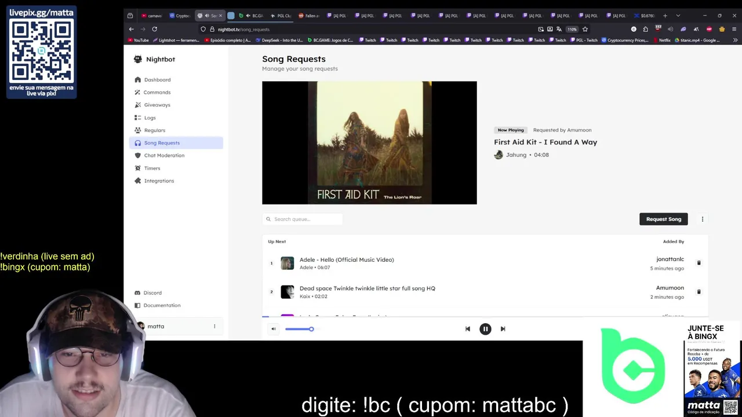Select Song Requests sidebar item
The height and width of the screenshot is (417, 742).
click(176, 143)
